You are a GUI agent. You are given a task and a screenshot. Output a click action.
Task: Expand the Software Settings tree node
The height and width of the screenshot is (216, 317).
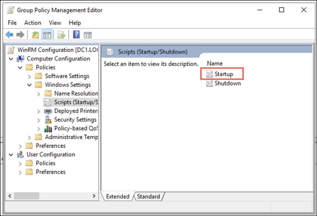point(29,76)
